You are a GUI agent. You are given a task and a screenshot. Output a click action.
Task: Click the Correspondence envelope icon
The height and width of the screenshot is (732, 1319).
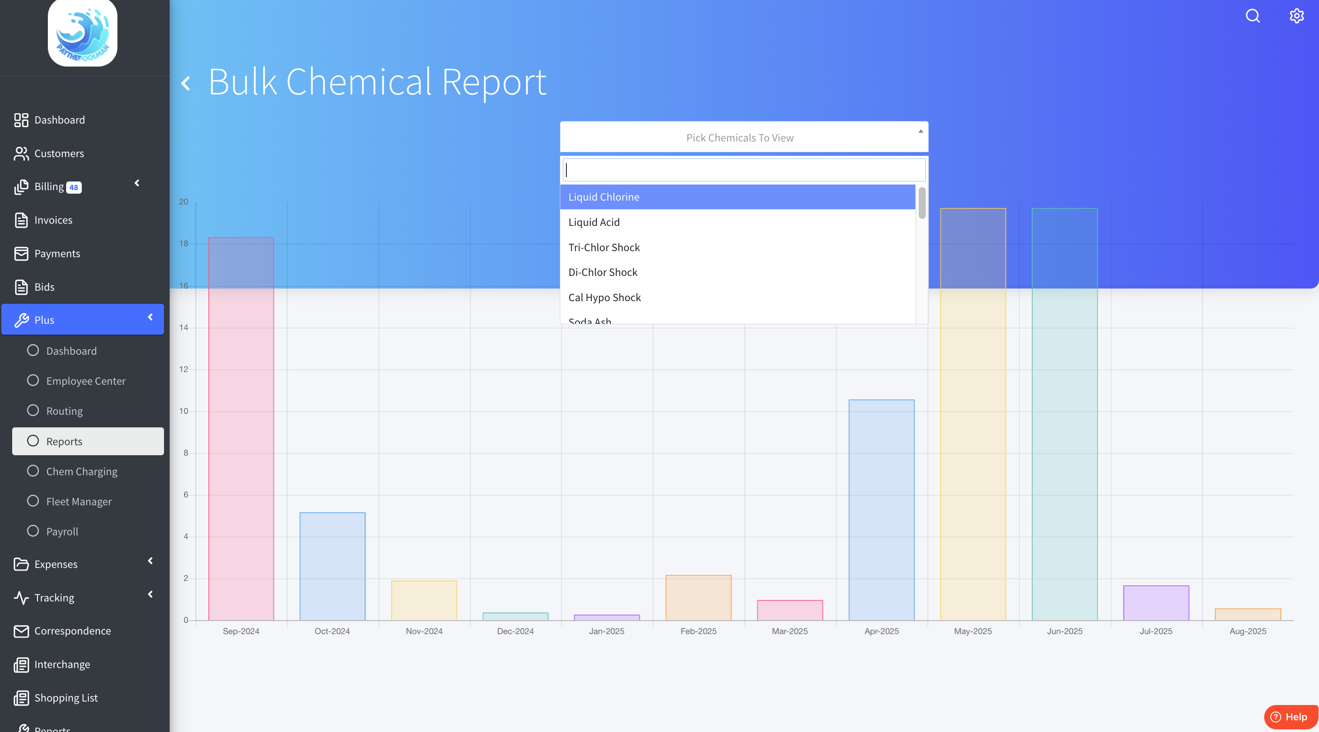[21, 631]
